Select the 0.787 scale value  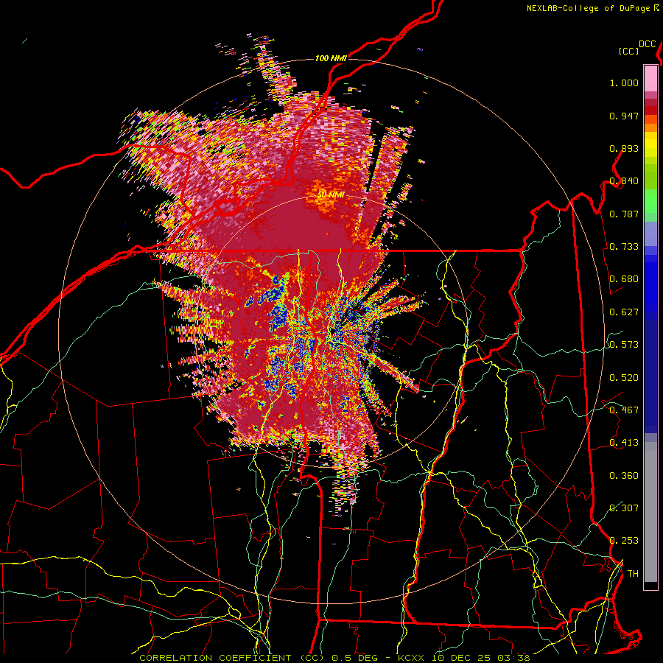click(624, 214)
